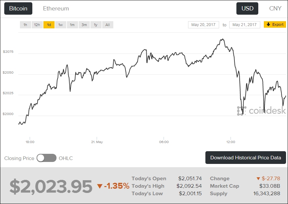Switch to the Bitcoin tab

click(18, 8)
